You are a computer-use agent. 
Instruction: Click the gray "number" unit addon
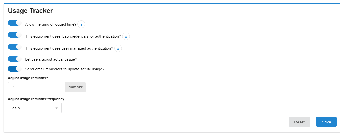tap(75, 87)
